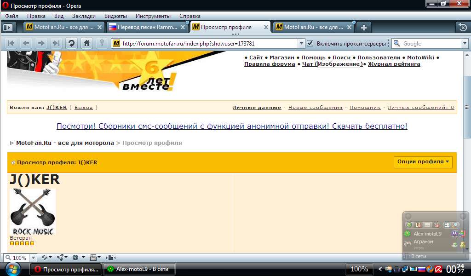471x276 pixels.
Task: Open the address bar dropdown arrow
Action: 301,44
